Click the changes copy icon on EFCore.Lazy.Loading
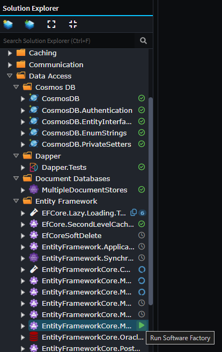The height and width of the screenshot is (352, 222). [x=134, y=212]
